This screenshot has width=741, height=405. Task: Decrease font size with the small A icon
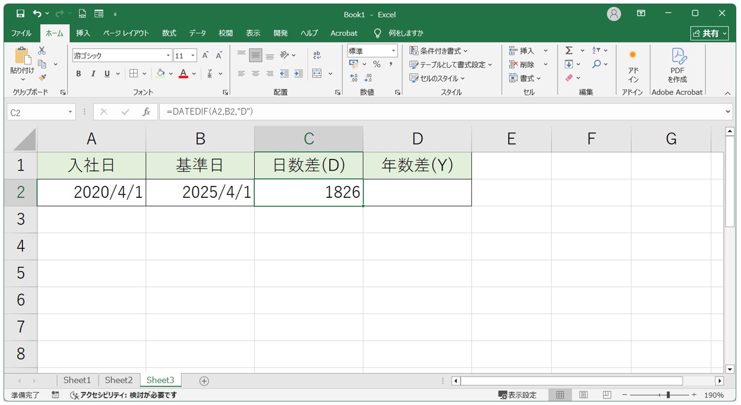[219, 55]
